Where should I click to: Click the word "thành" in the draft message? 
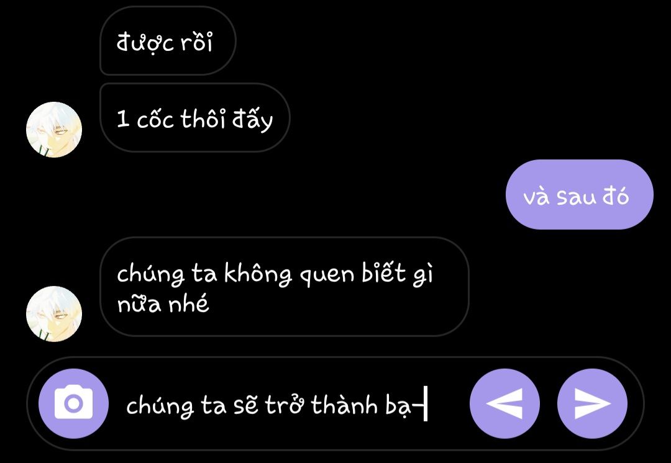344,405
